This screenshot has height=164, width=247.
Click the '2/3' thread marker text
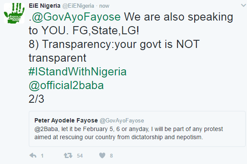(x=37, y=99)
